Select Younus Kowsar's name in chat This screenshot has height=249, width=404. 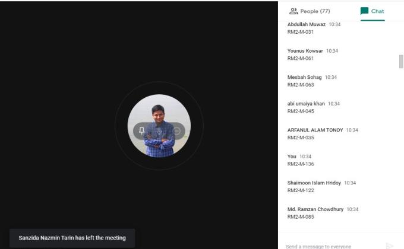(305, 51)
